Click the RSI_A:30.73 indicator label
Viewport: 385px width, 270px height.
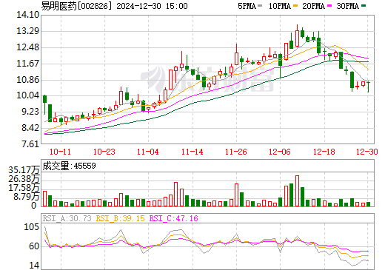tap(67, 218)
